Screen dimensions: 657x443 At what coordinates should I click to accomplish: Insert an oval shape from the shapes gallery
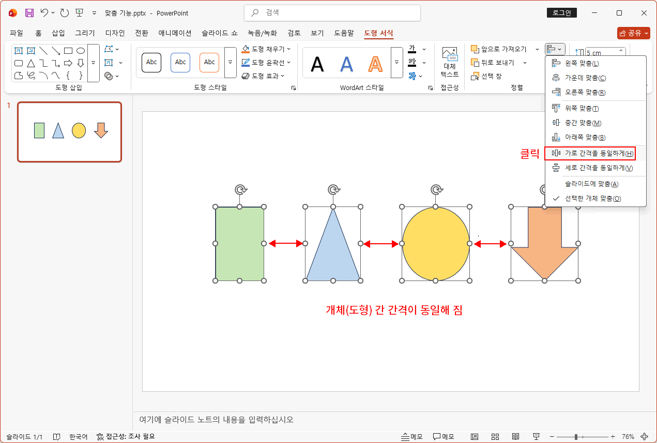pyautogui.click(x=81, y=50)
